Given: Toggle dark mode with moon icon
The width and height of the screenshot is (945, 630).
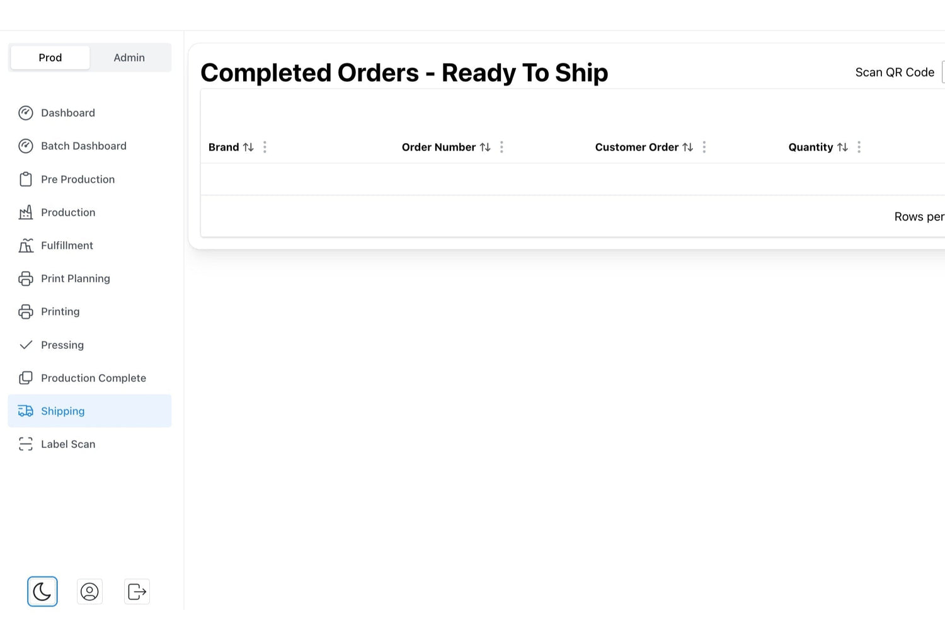Looking at the screenshot, I should pyautogui.click(x=42, y=592).
